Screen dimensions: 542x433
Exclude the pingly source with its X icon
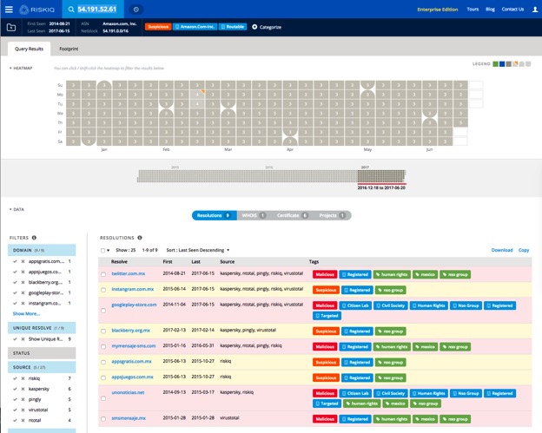(x=23, y=399)
